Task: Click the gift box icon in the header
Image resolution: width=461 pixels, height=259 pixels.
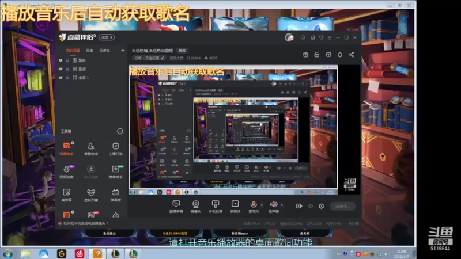Action: (305, 55)
